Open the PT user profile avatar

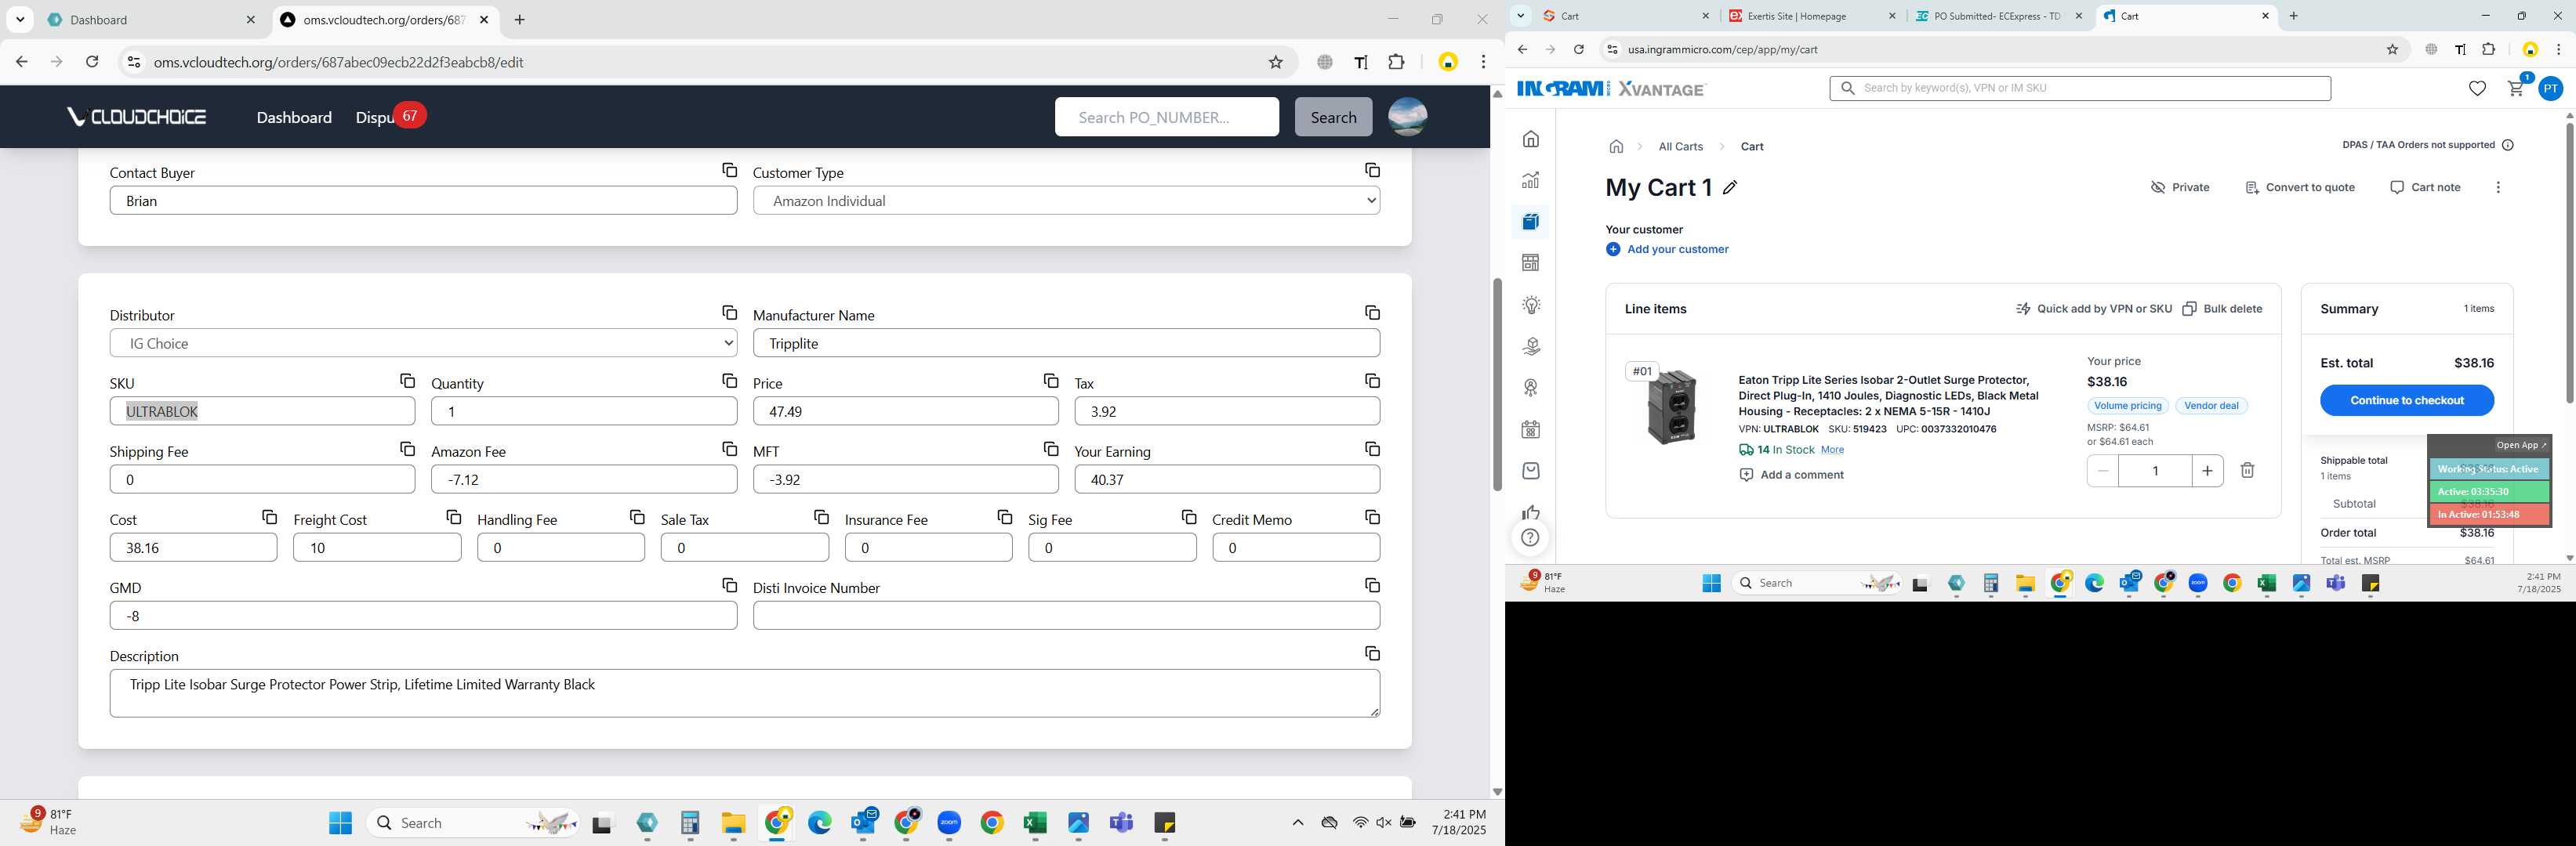click(x=2551, y=89)
